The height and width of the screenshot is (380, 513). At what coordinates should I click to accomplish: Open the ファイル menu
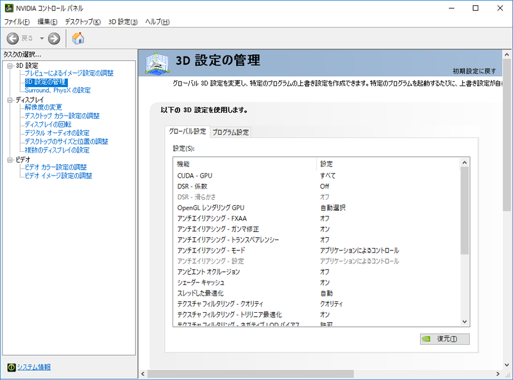pos(16,21)
